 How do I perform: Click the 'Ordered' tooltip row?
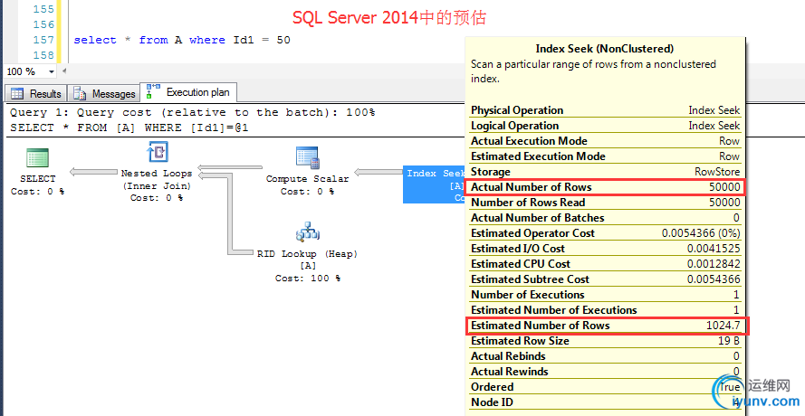[x=606, y=387]
